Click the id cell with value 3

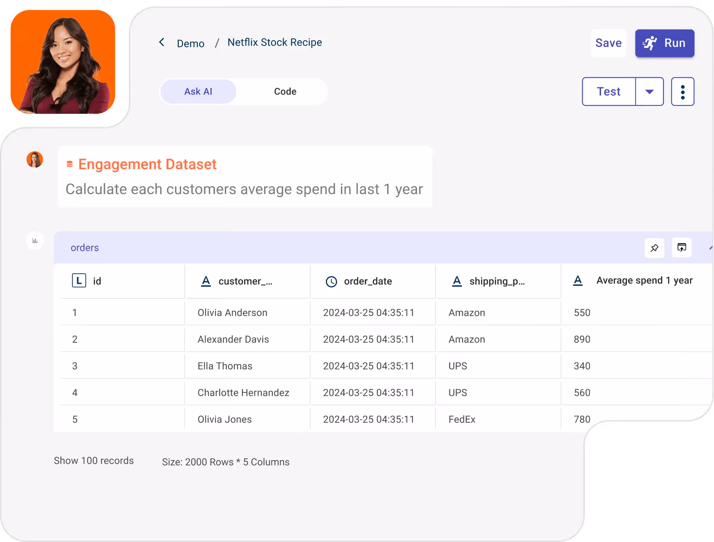coord(75,366)
